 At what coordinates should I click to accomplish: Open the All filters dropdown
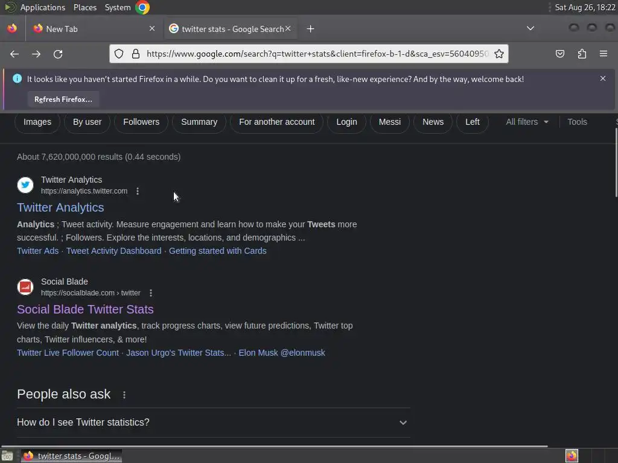(x=527, y=122)
